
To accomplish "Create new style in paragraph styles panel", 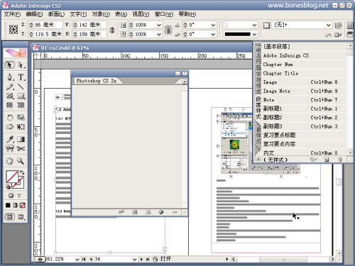I will point(327,160).
